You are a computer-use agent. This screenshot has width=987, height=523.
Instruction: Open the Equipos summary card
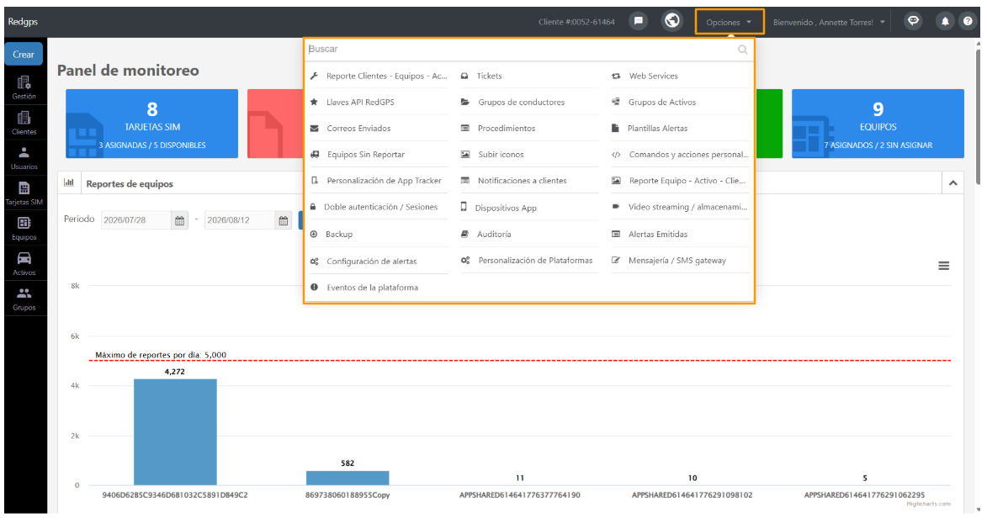tap(878, 124)
